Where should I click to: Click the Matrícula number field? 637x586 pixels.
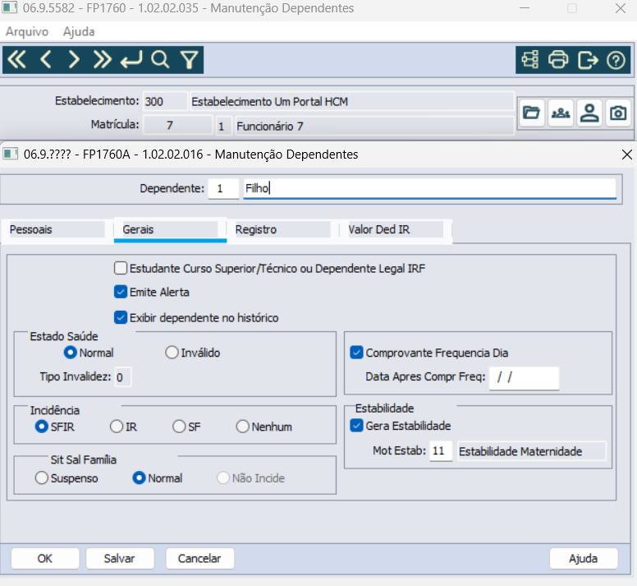[x=178, y=125]
